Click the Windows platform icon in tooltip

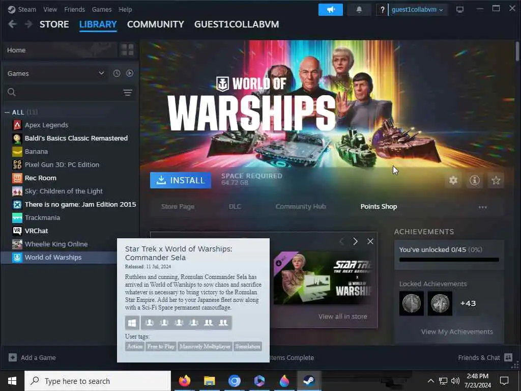coord(132,322)
